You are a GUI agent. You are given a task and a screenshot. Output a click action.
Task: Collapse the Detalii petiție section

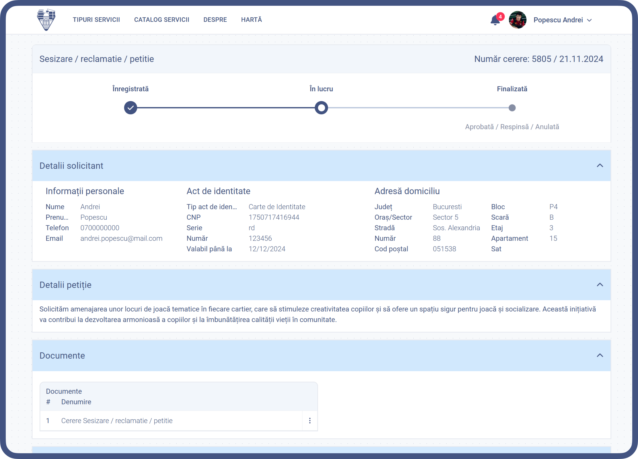600,285
